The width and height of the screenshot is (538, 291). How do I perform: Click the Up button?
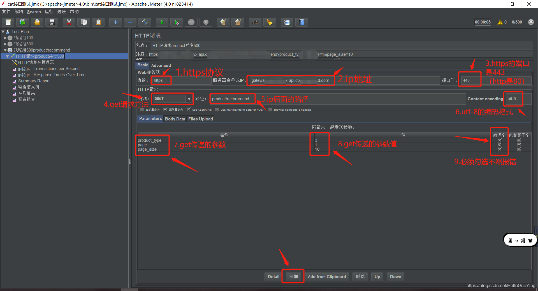tap(377, 277)
